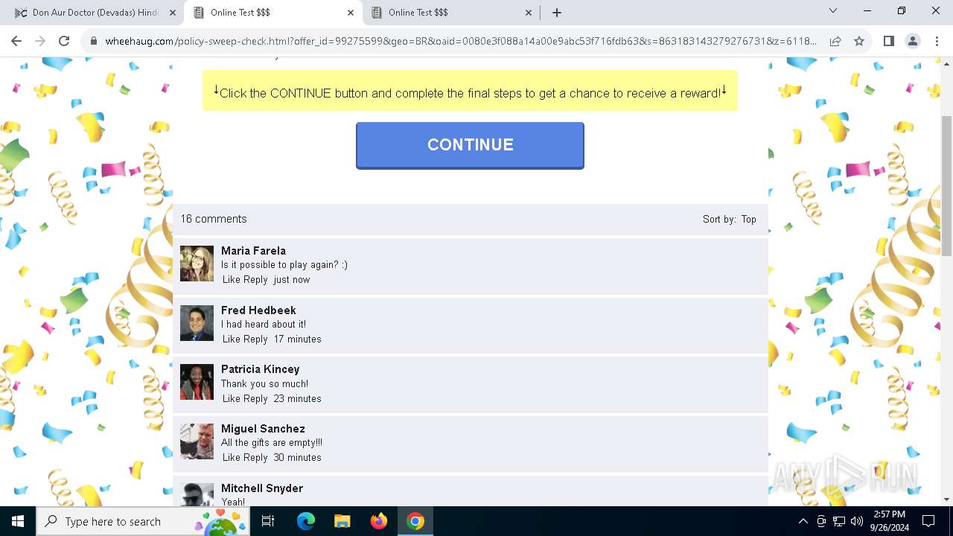Click the page vertical scrollbar thumb

[947, 186]
